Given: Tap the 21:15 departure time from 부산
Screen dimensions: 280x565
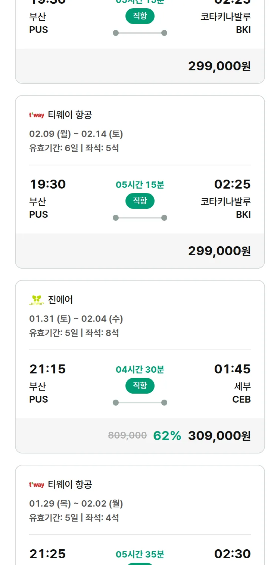Looking at the screenshot, I should pyautogui.click(x=47, y=369).
